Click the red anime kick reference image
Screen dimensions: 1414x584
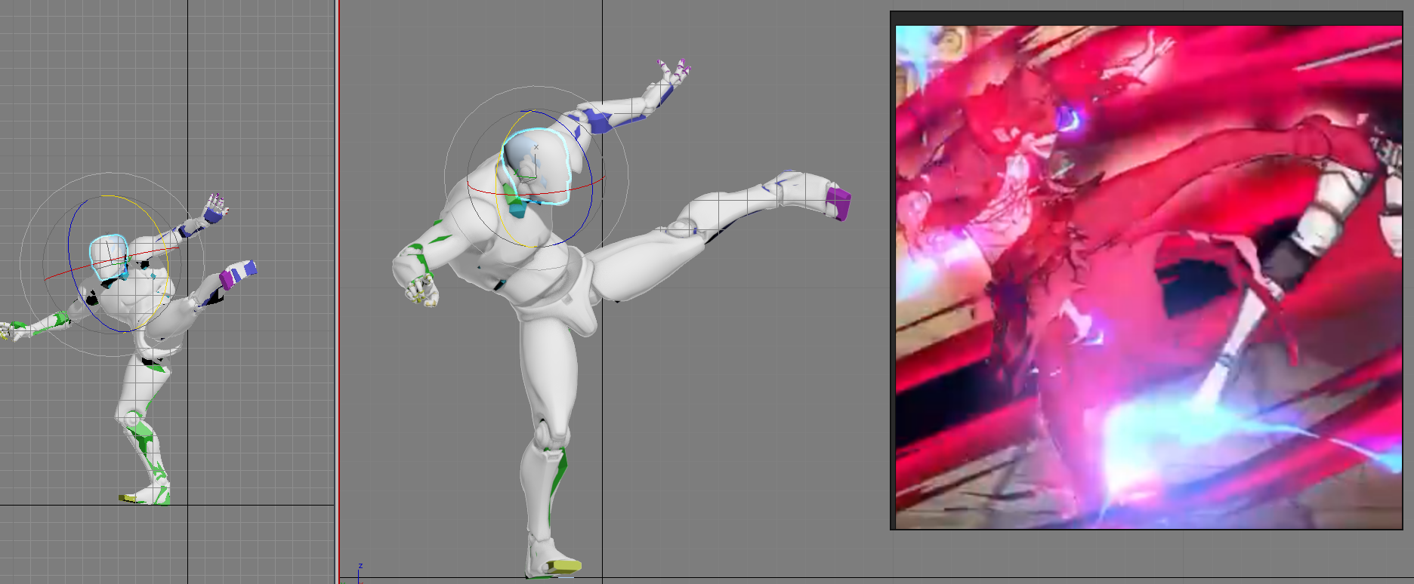(1148, 276)
